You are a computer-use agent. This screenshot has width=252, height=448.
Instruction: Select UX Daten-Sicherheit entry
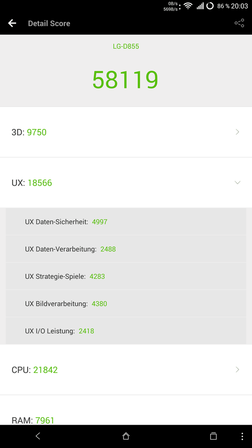[x=126, y=222]
